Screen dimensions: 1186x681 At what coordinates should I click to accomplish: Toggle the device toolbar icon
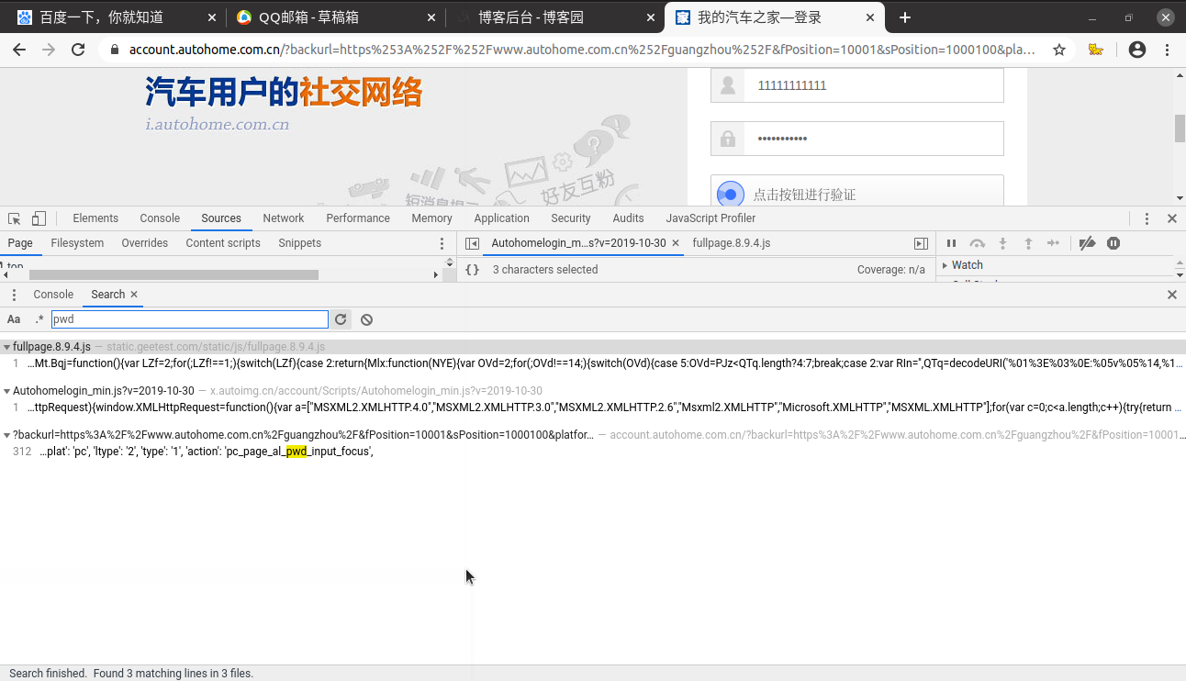(x=39, y=218)
